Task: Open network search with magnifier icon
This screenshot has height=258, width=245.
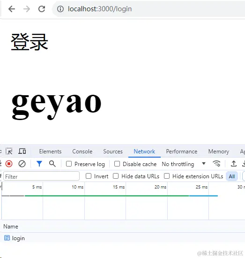Action: coord(52,164)
